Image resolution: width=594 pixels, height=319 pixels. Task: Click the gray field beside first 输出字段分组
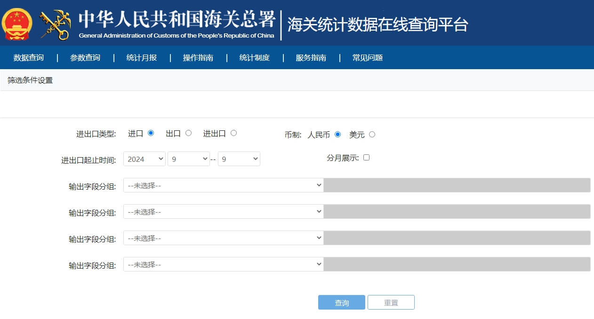[457, 185]
